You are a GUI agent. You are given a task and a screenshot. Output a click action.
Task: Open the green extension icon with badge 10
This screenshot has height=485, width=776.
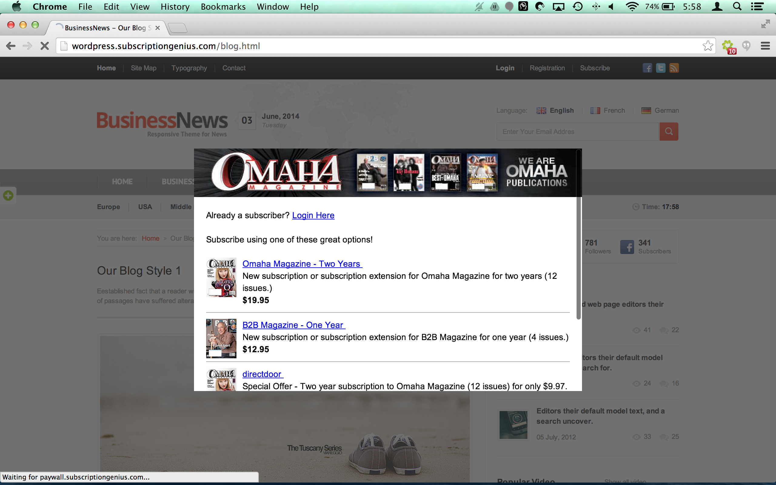(728, 46)
